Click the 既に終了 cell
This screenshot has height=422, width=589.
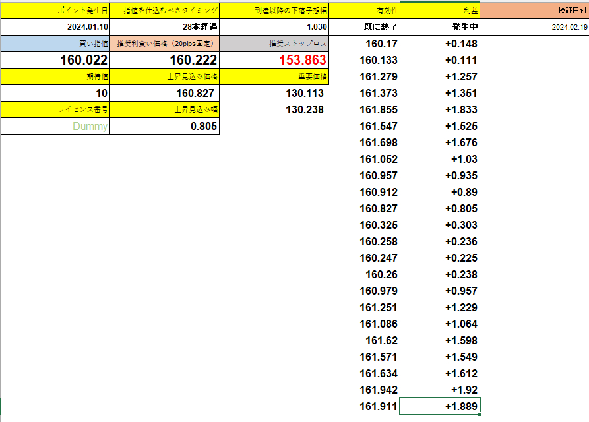point(364,27)
